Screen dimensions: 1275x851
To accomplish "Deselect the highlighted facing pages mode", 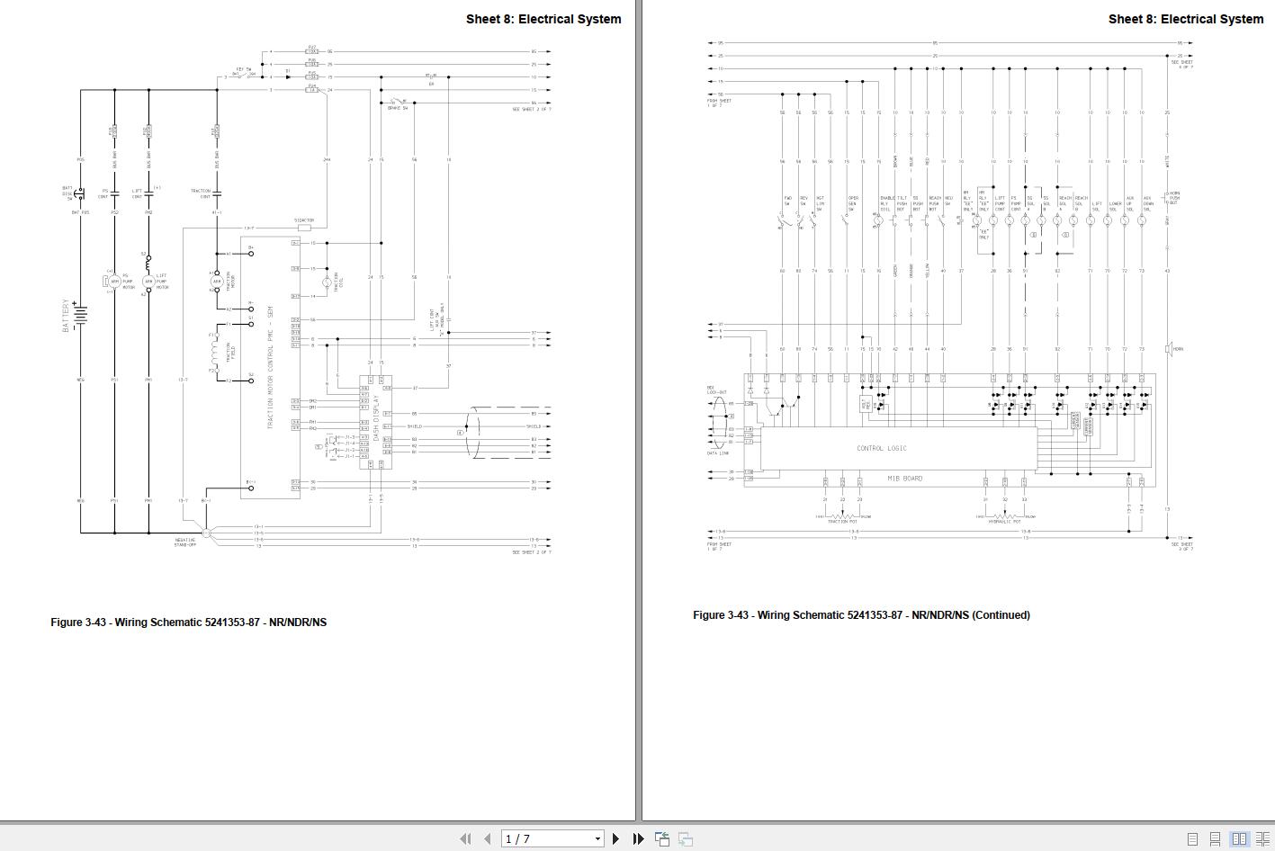I will tap(1240, 838).
